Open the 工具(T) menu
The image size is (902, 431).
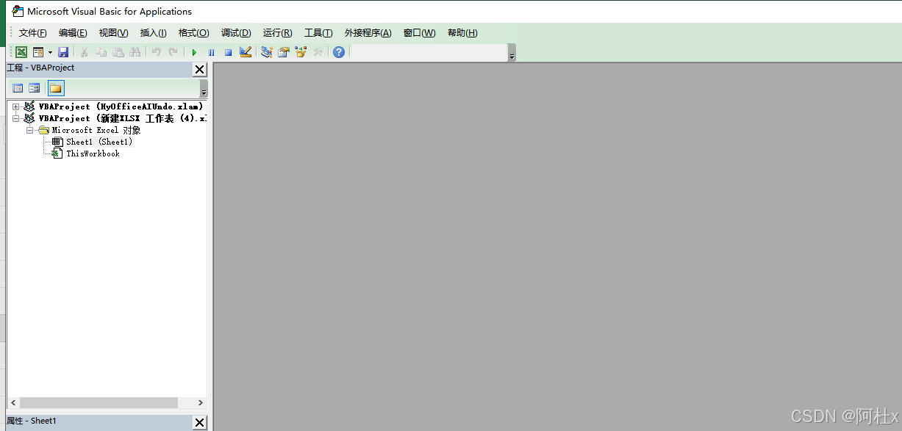click(x=318, y=33)
